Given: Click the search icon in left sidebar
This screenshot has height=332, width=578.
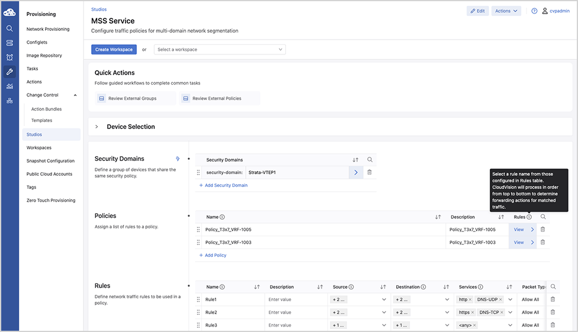Looking at the screenshot, I should click(x=9, y=28).
